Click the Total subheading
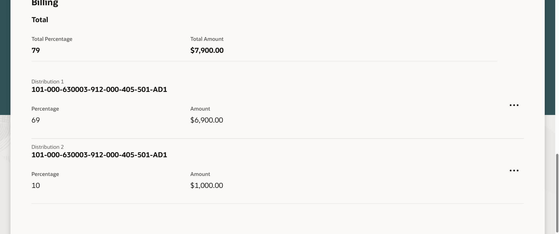 (40, 20)
